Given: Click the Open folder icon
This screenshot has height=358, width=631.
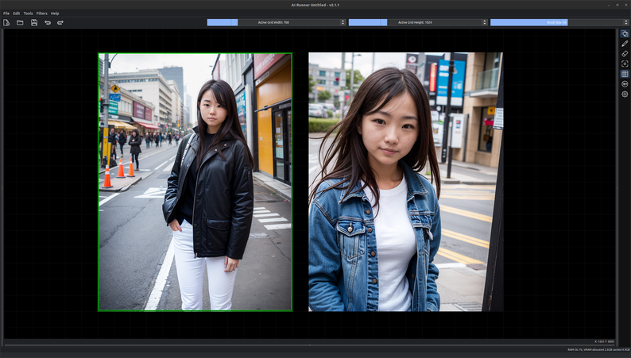Looking at the screenshot, I should [20, 22].
